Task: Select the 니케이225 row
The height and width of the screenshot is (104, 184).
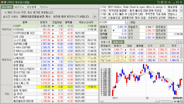Action: click(56, 58)
